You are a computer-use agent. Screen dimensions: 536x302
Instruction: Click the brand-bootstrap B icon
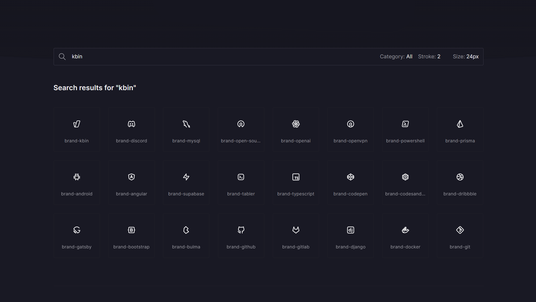point(131,230)
